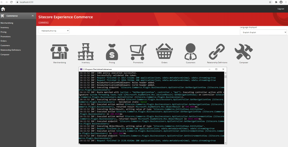Click console scrollbar up arrow

[x=226, y=73]
